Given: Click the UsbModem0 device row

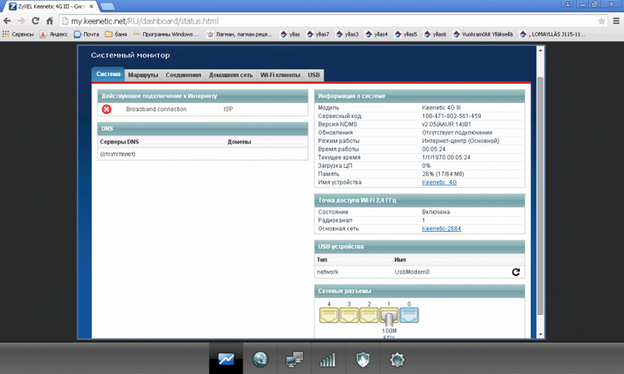Looking at the screenshot, I should (x=419, y=272).
